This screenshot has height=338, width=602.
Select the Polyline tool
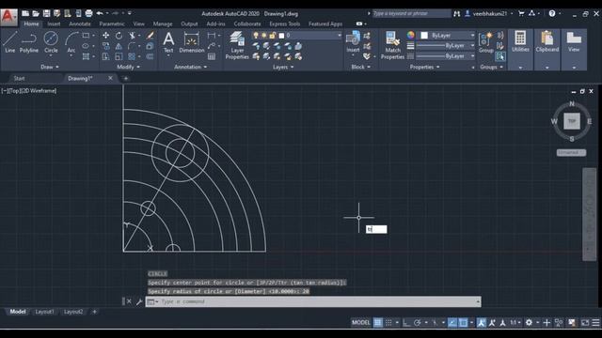coord(29,41)
